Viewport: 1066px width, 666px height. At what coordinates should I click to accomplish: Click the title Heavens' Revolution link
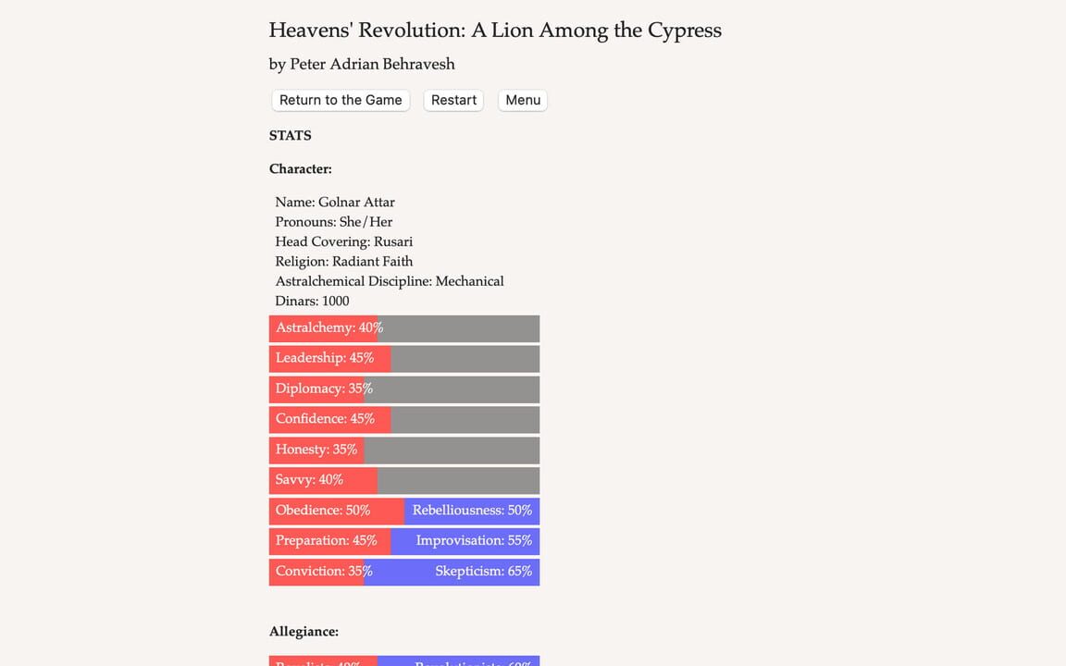(x=494, y=30)
